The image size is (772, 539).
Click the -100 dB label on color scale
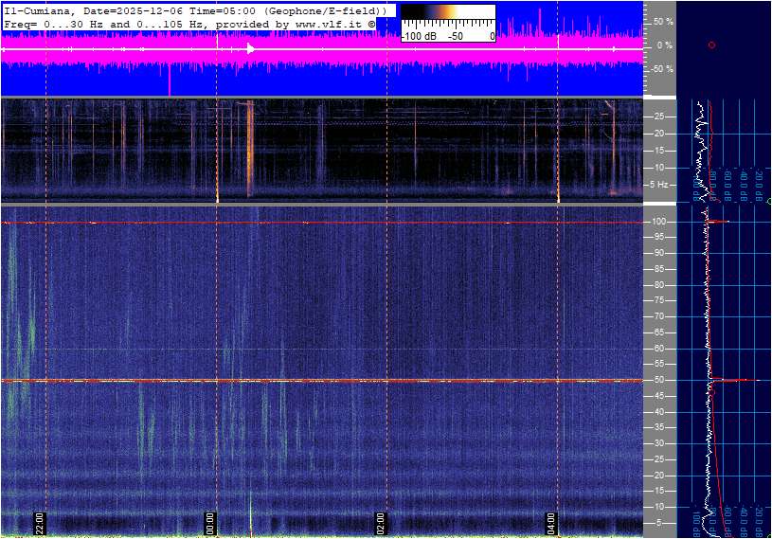coord(418,36)
